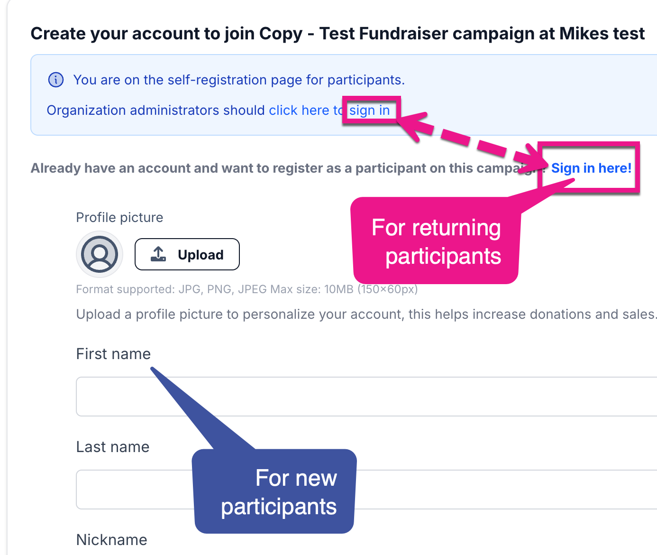The image size is (657, 555).
Task: Click the profile picture avatar placeholder
Action: pyautogui.click(x=100, y=254)
